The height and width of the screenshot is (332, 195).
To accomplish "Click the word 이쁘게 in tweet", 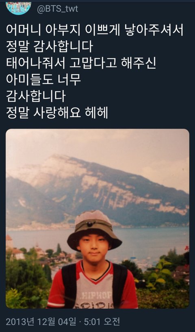I will (103, 30).
